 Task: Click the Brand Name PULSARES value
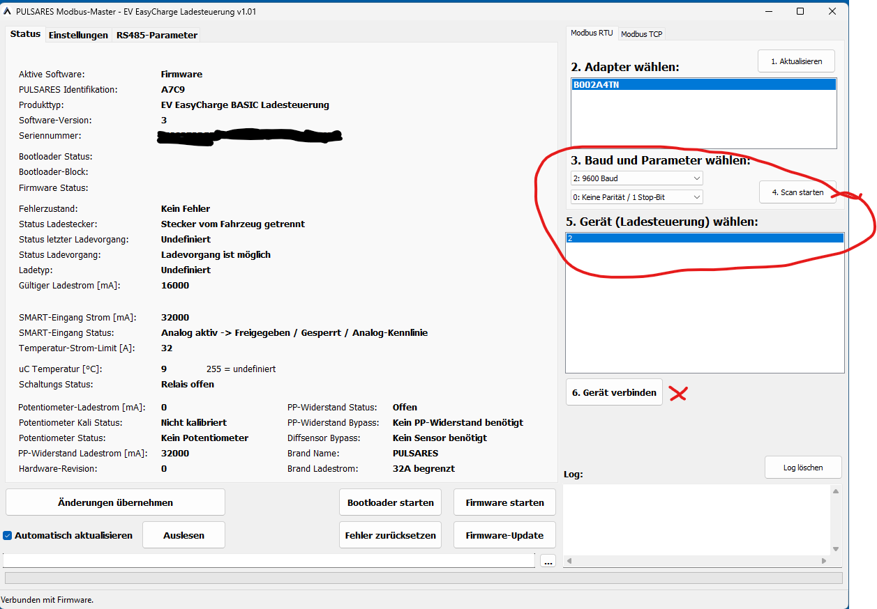(415, 454)
